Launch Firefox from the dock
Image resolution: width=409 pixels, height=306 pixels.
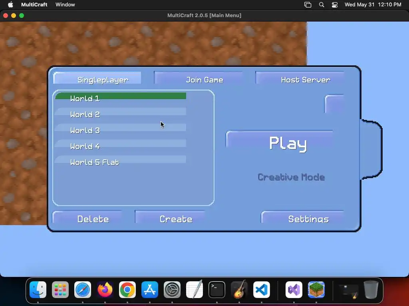point(105,290)
